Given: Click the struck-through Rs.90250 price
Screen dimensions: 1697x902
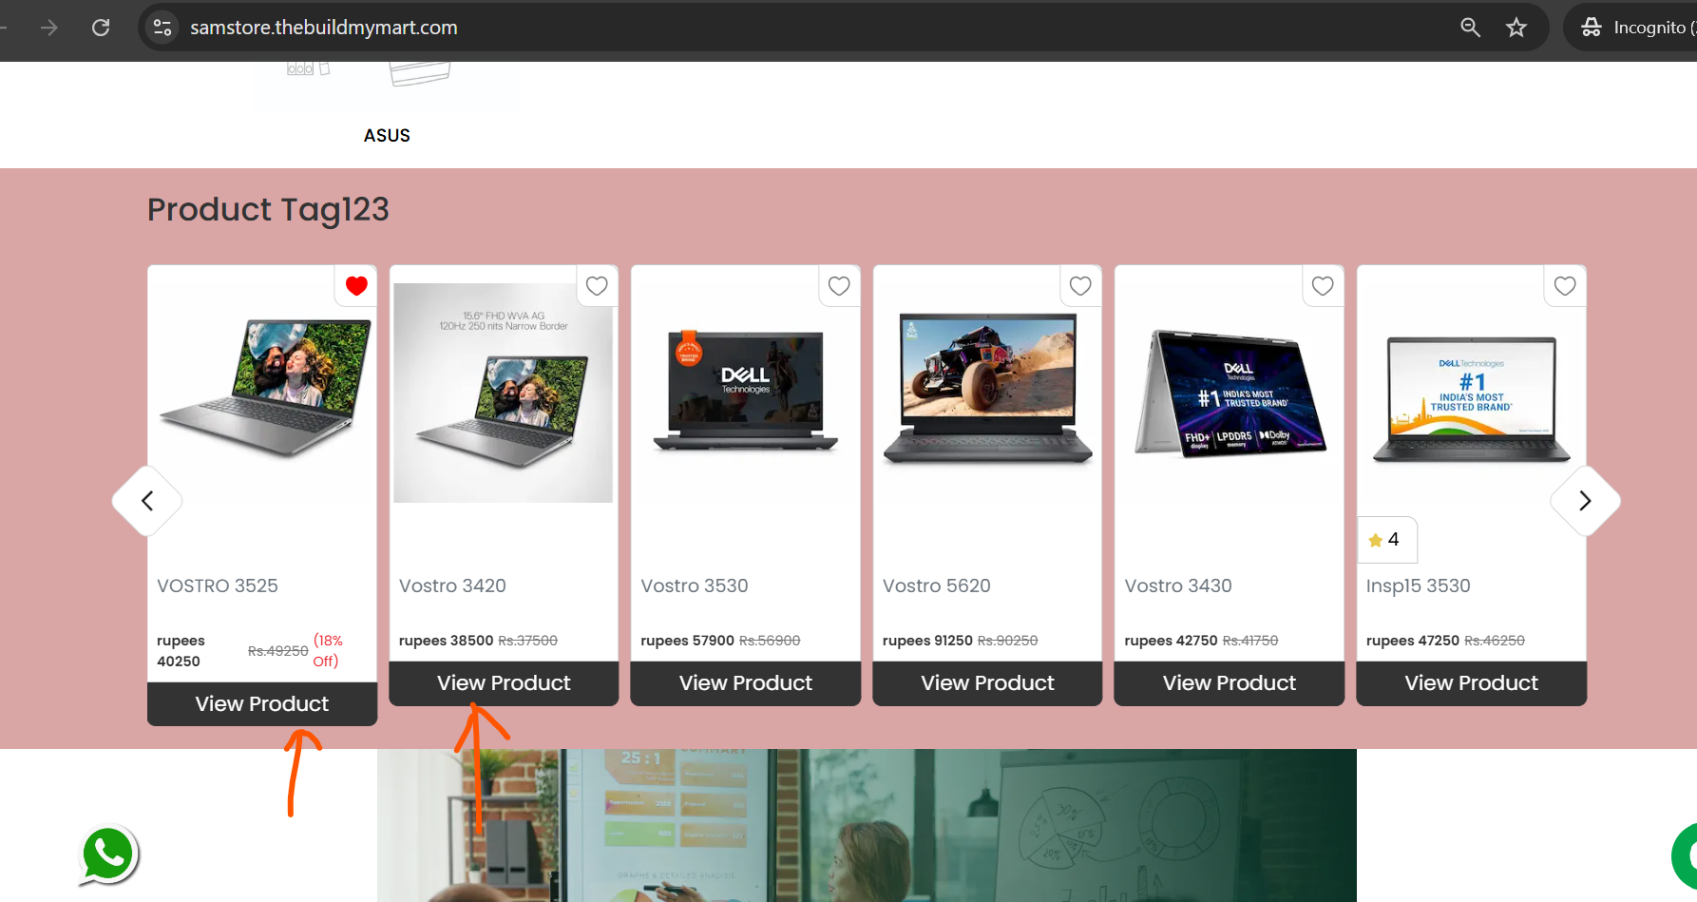Looking at the screenshot, I should 1008,641.
